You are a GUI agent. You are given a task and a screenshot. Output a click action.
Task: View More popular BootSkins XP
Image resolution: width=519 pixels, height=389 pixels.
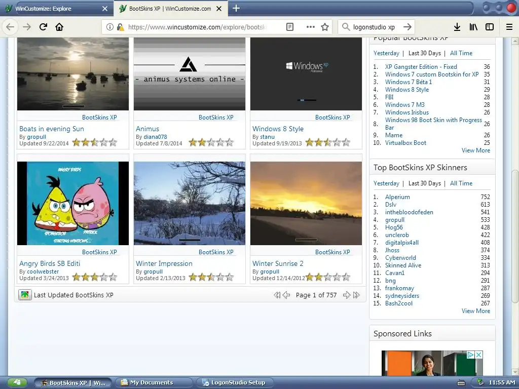(475, 150)
